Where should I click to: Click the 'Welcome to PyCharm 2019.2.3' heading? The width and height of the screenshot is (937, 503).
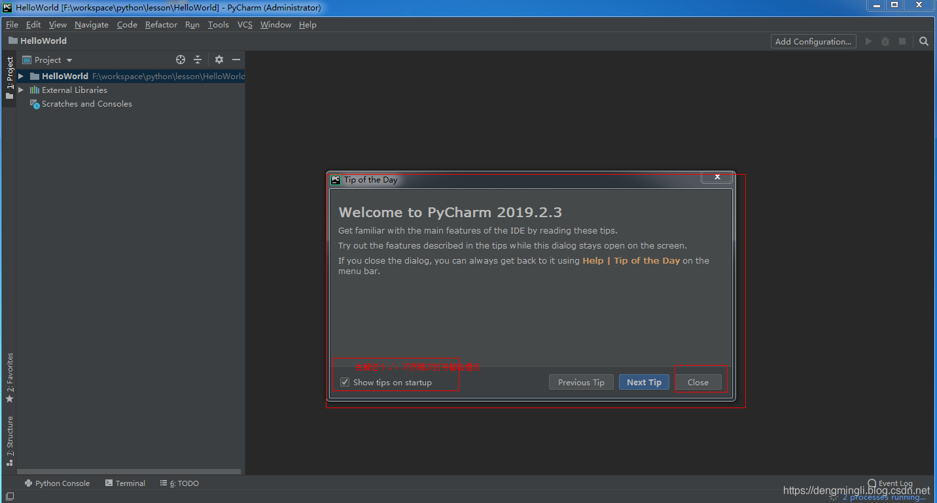tap(450, 212)
